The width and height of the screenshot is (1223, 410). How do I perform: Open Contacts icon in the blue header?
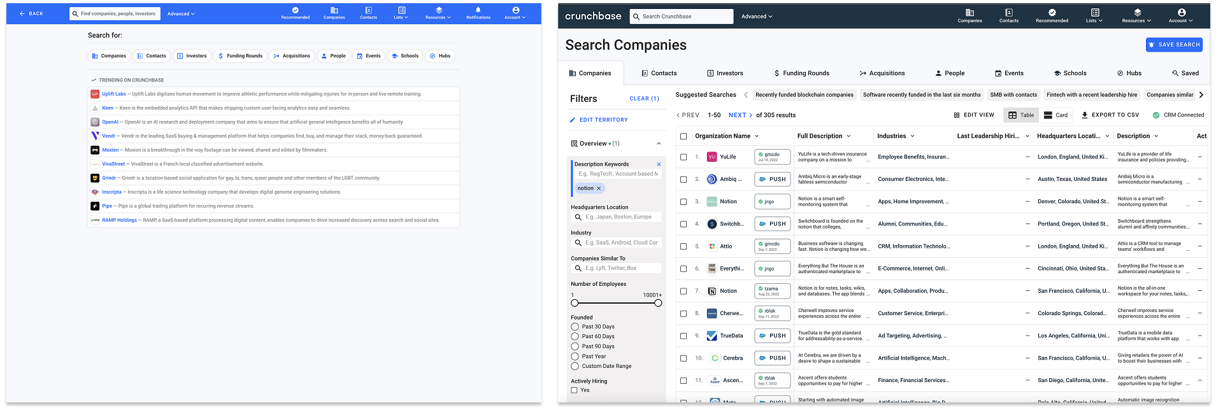[368, 10]
